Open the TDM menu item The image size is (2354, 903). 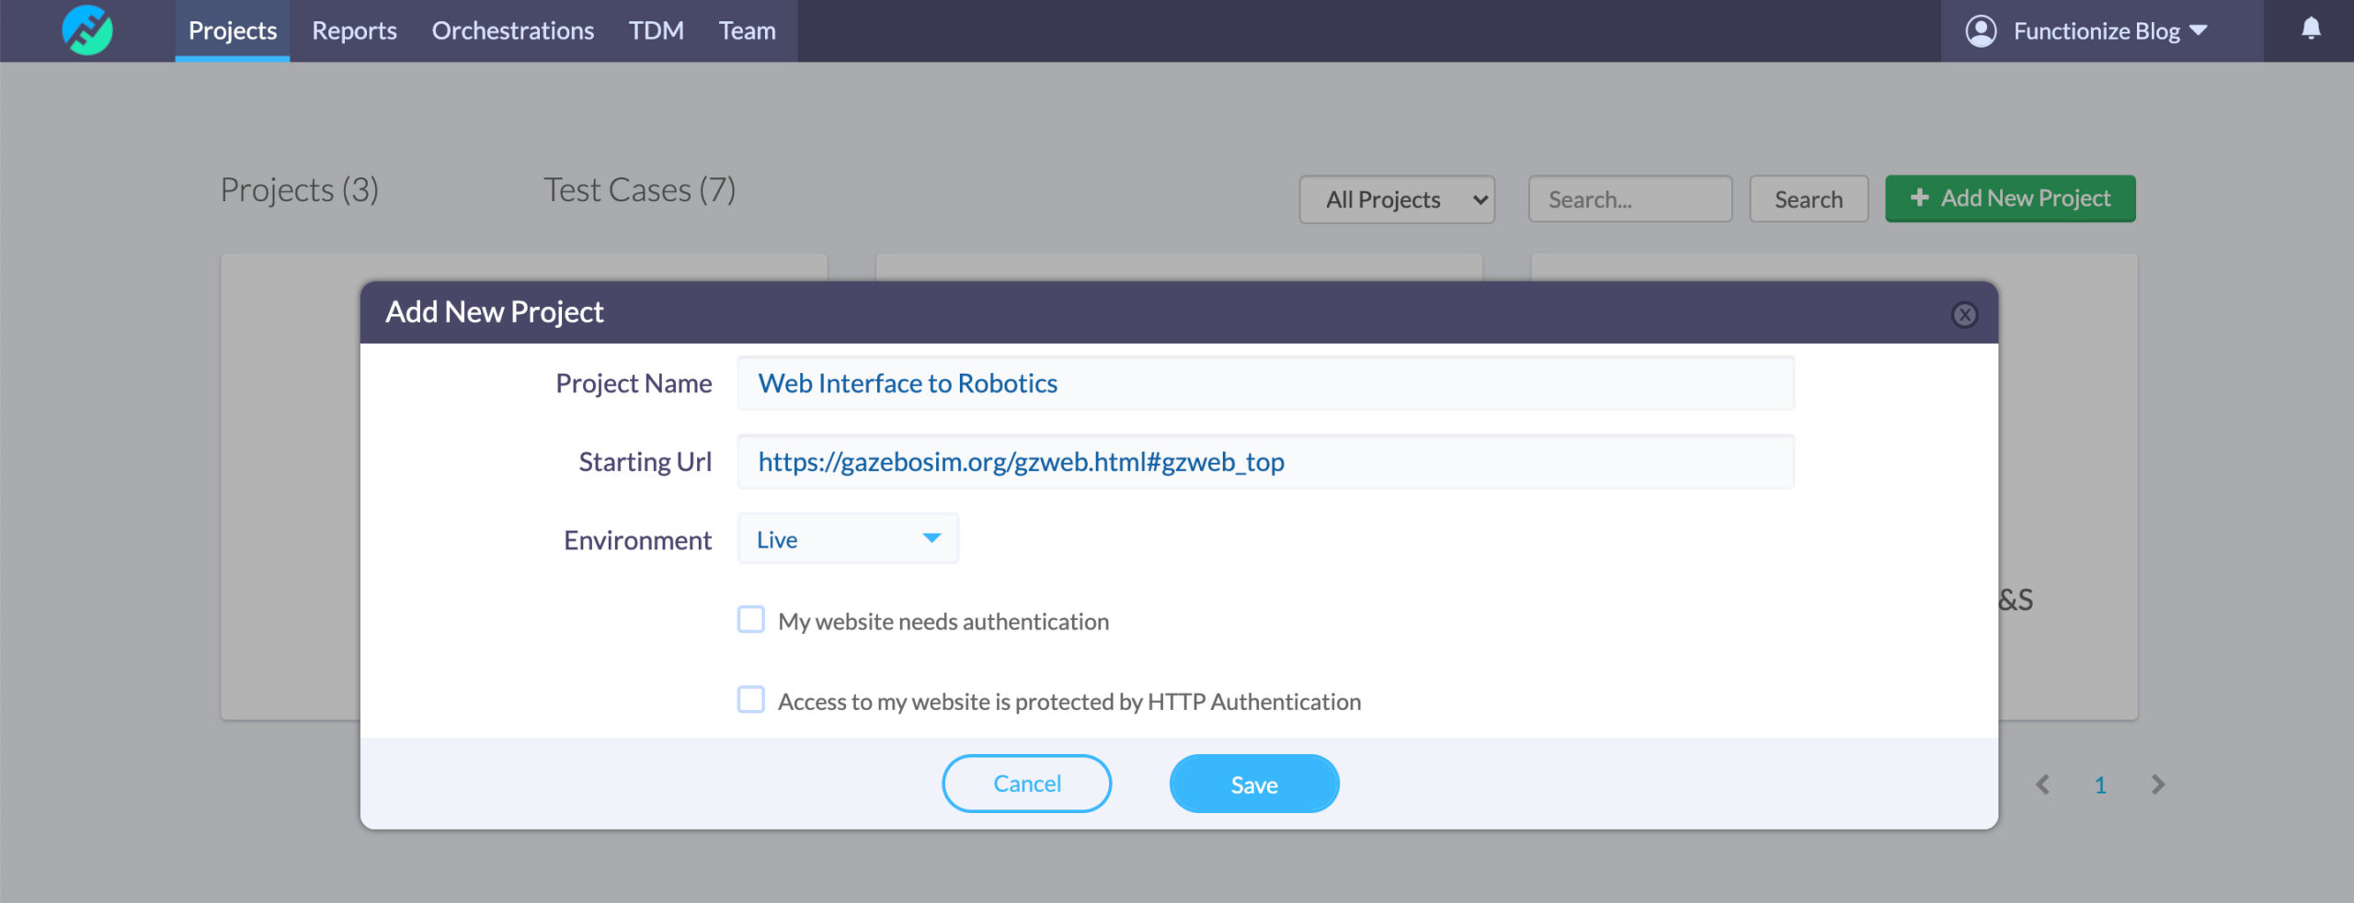[x=656, y=31]
